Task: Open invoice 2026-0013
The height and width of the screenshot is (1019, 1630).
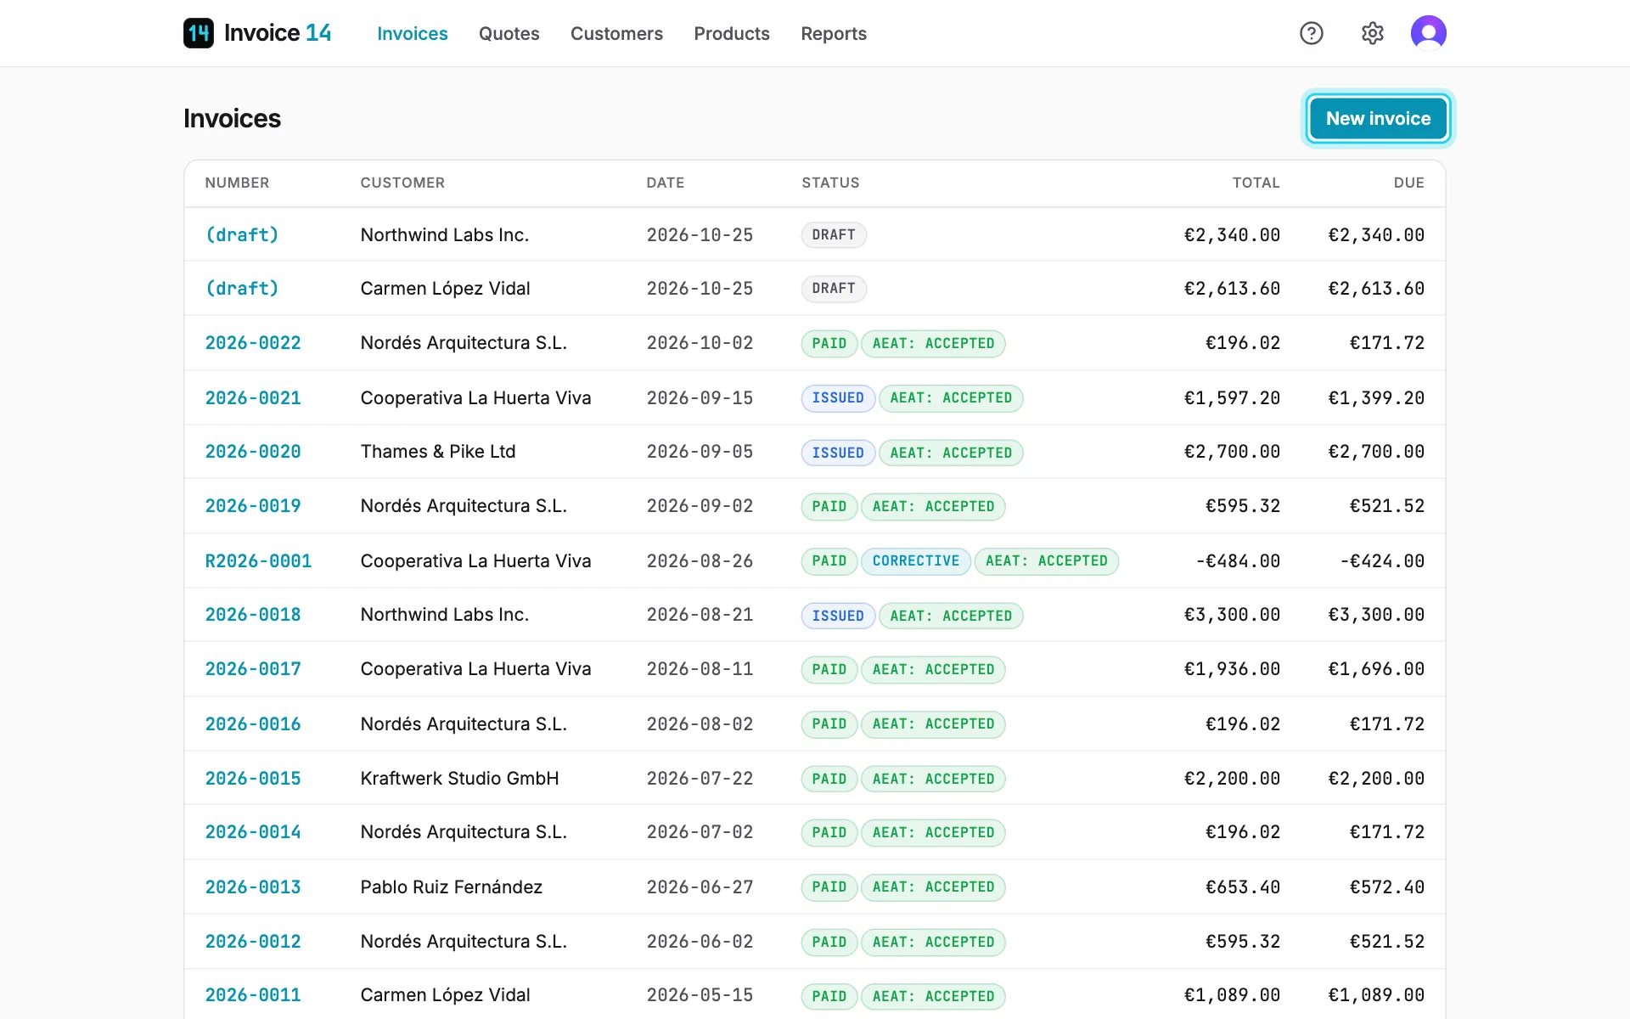Action: pos(253,887)
